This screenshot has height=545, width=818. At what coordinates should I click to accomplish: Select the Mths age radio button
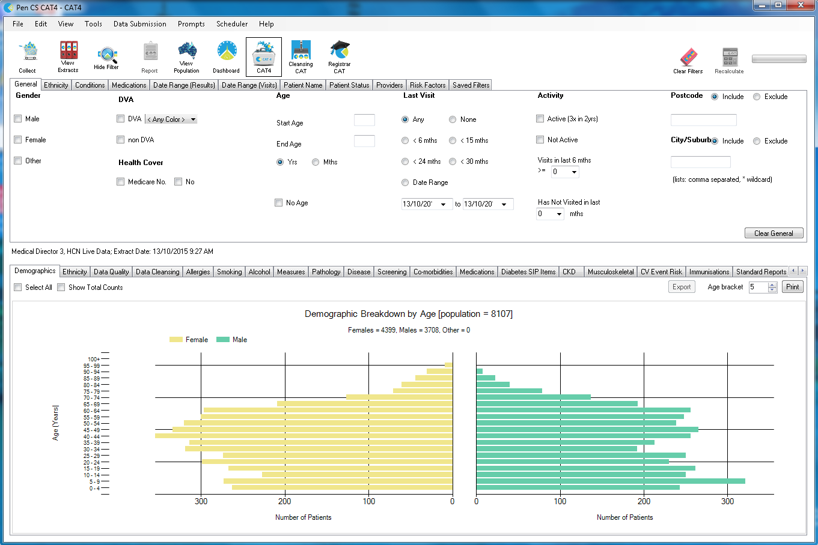pos(316,162)
